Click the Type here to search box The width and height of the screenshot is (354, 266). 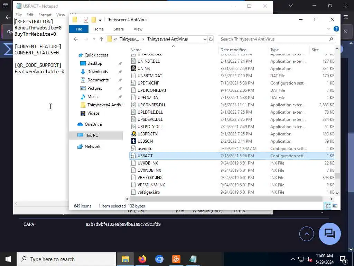(x=66, y=259)
